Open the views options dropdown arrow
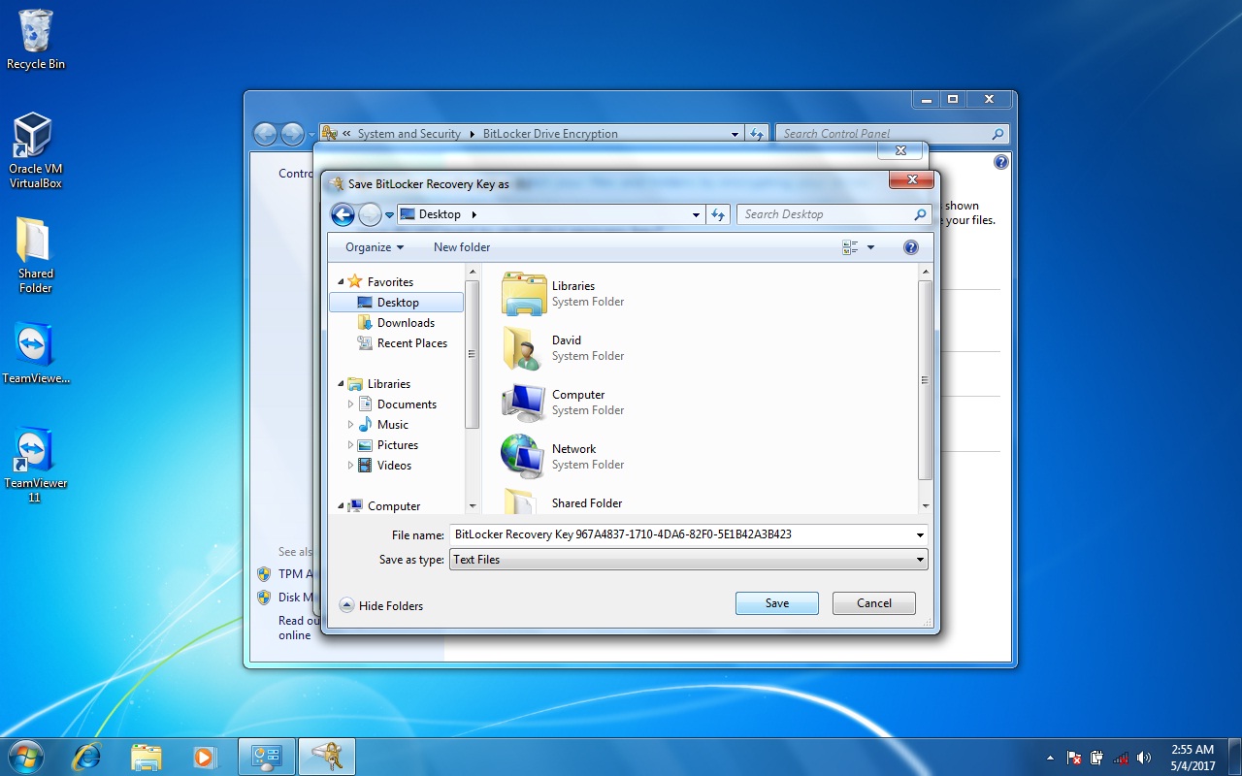This screenshot has height=776, width=1242. coord(870,247)
